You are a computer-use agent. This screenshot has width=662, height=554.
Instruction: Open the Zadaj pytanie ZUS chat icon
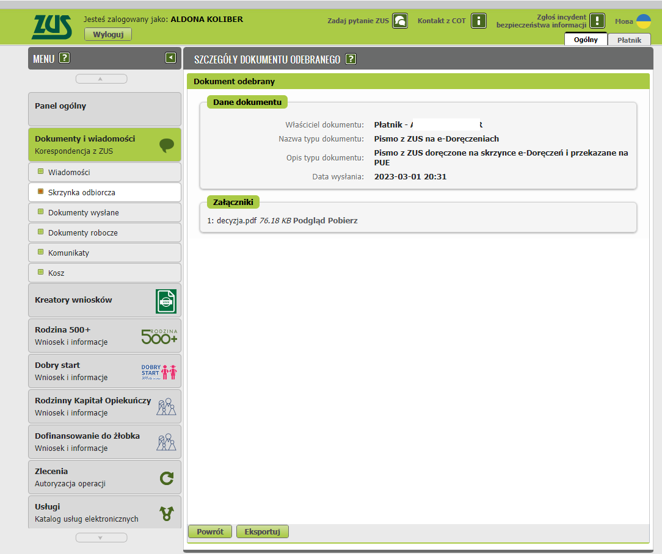click(400, 21)
